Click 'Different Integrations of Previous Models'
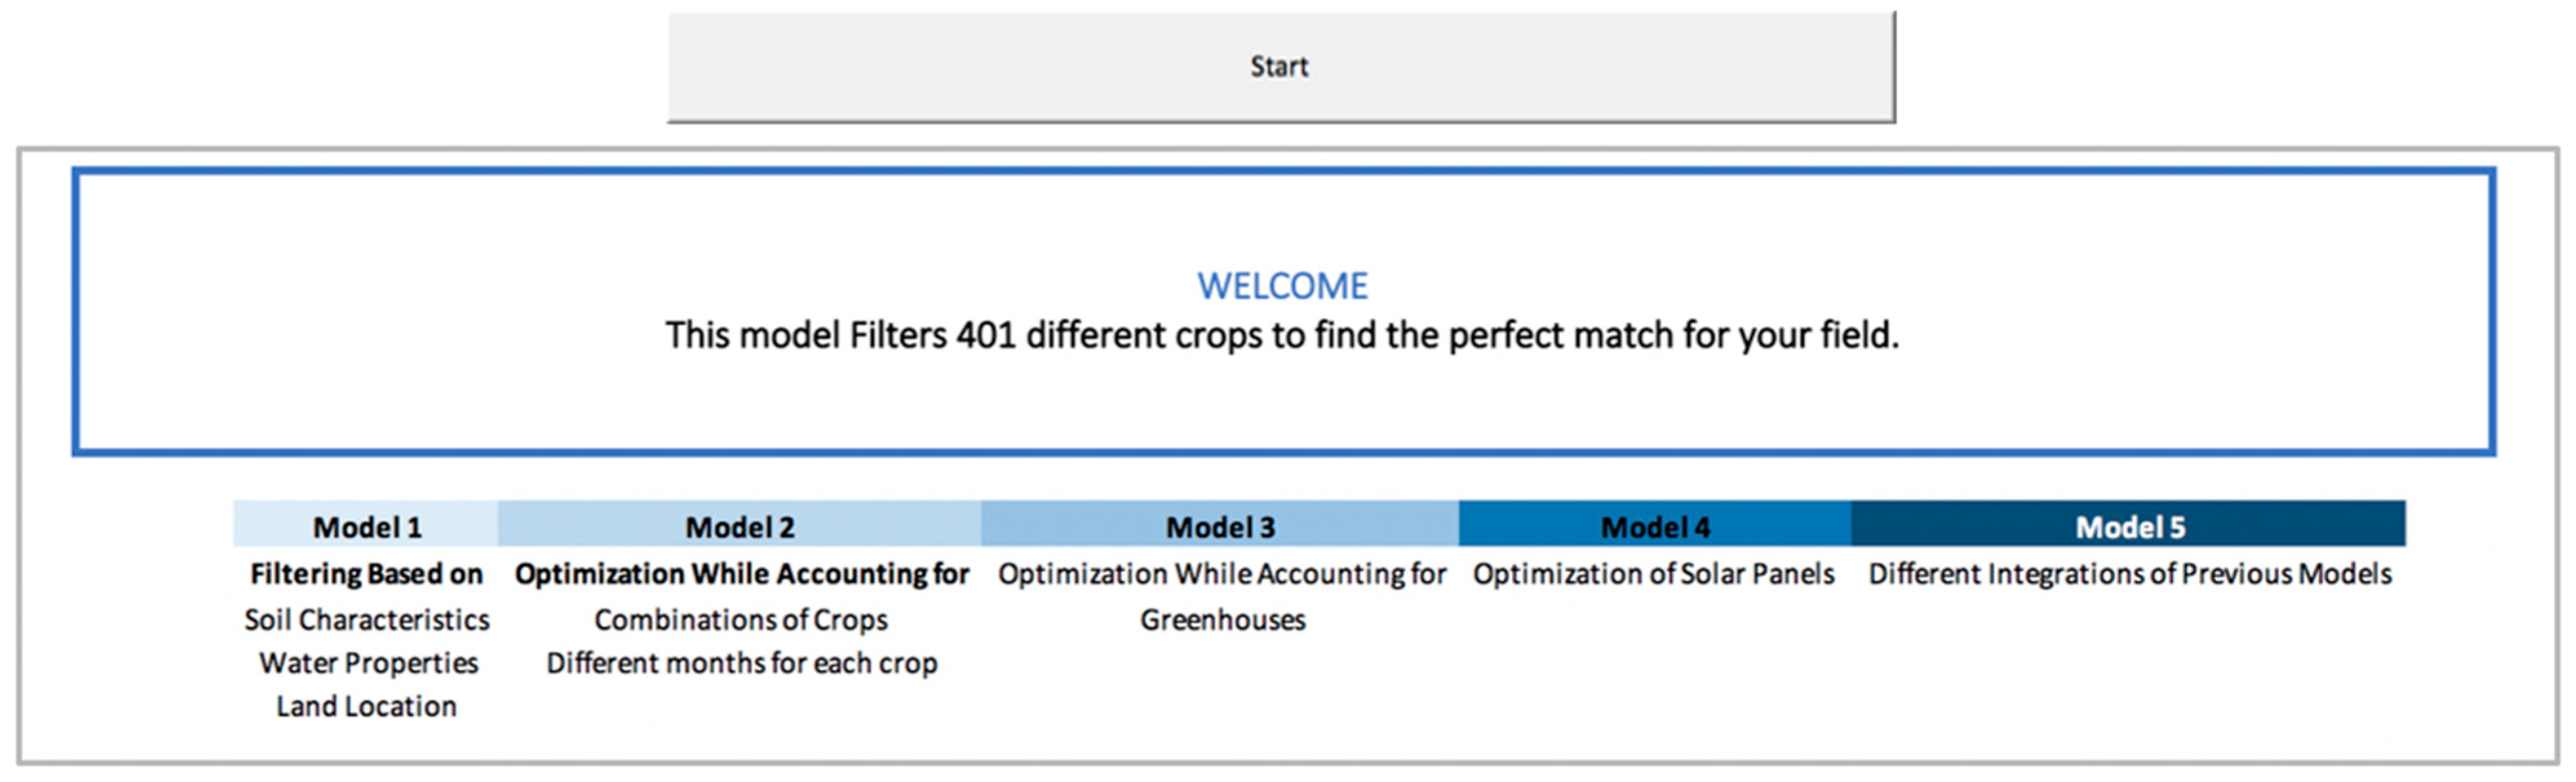This screenshot has height=782, width=2576. [2130, 574]
